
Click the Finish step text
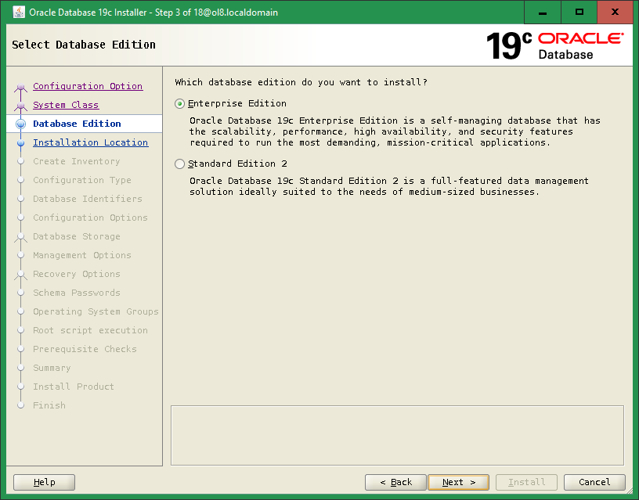[x=49, y=405]
